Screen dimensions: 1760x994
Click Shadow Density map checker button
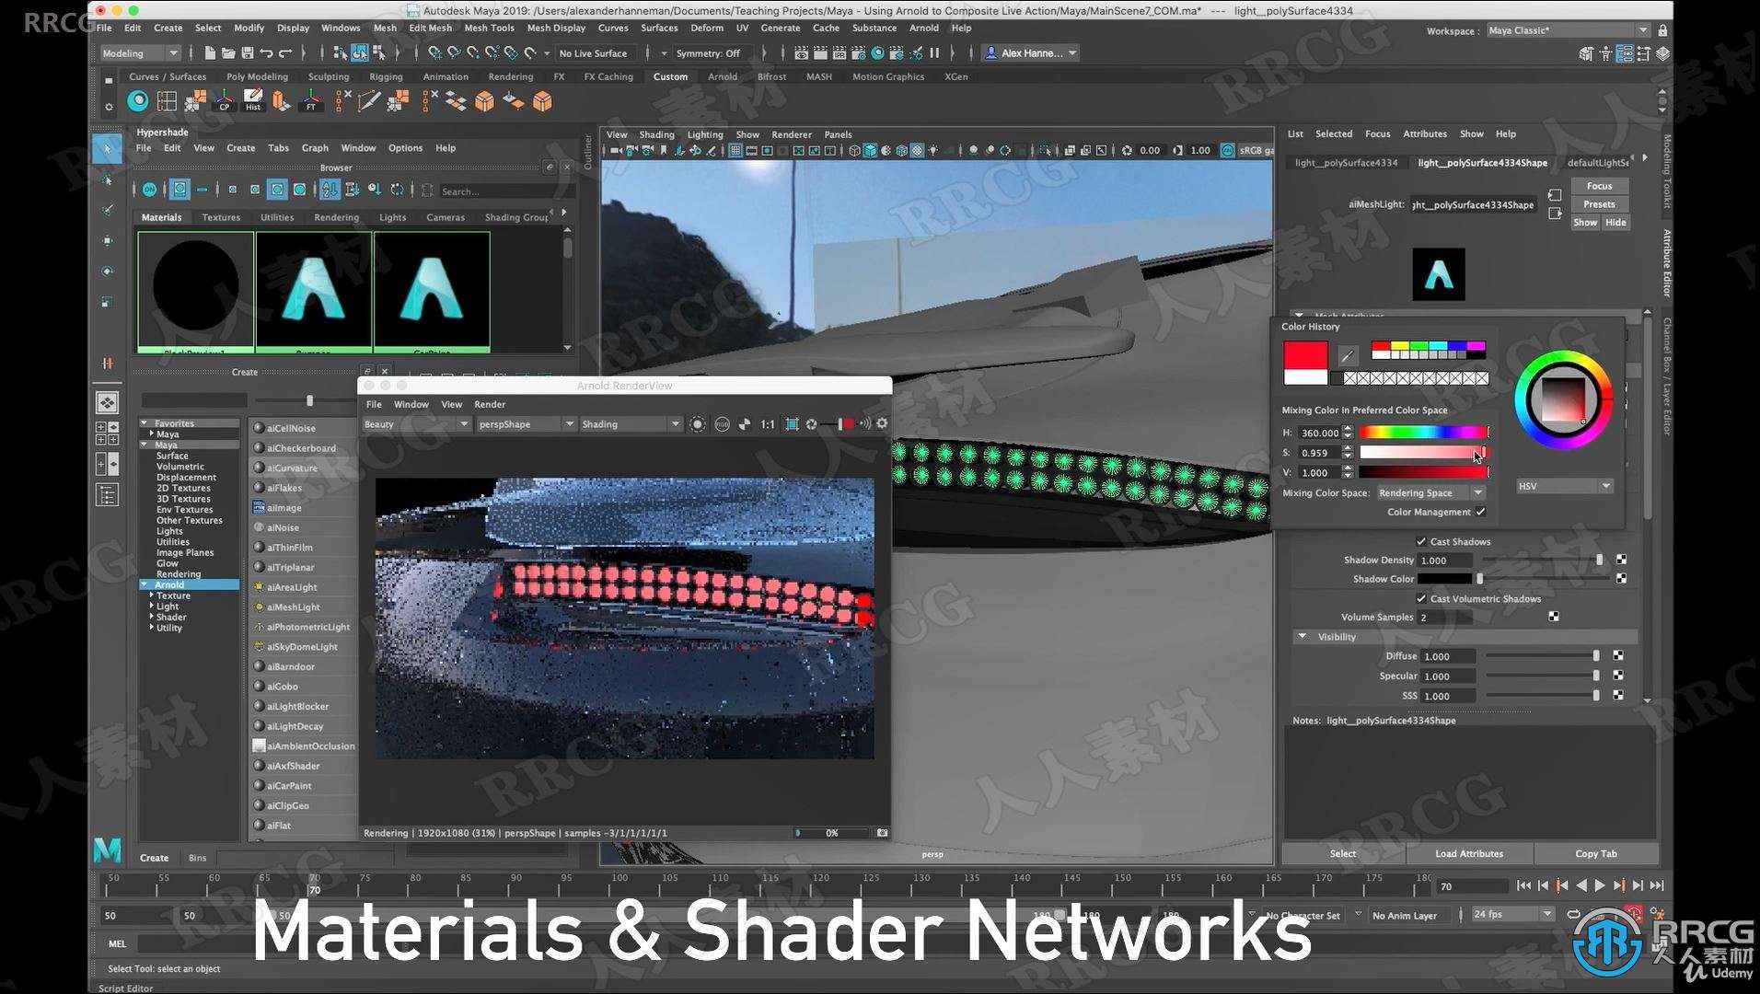click(x=1621, y=560)
